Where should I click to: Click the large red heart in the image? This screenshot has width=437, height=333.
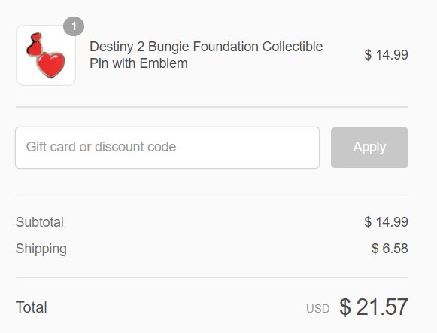[51, 65]
